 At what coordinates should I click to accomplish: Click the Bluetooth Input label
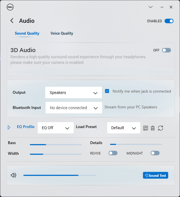point(27,108)
